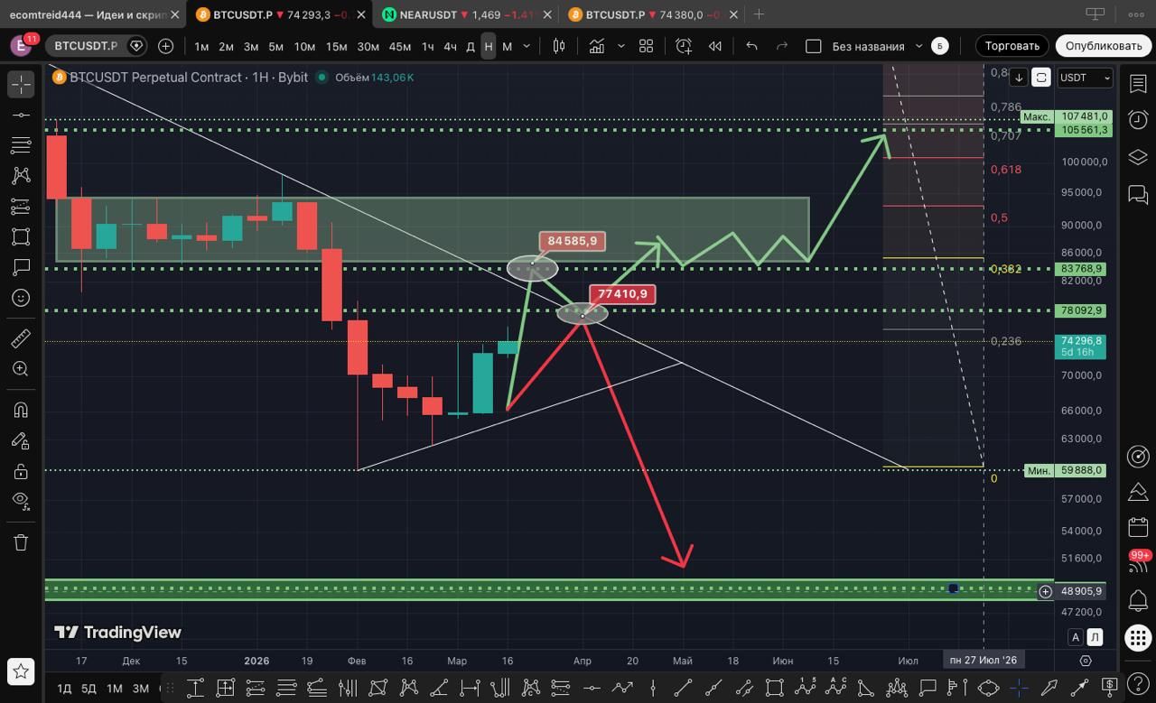Toggle logarithmic scale button Л

click(1095, 637)
